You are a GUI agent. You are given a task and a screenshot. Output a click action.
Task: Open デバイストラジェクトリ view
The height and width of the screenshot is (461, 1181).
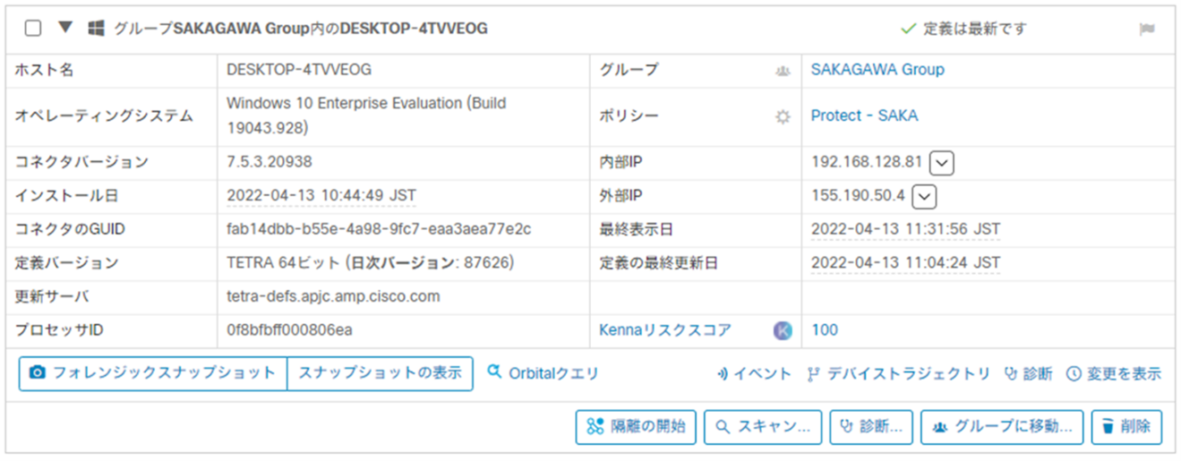(x=899, y=374)
